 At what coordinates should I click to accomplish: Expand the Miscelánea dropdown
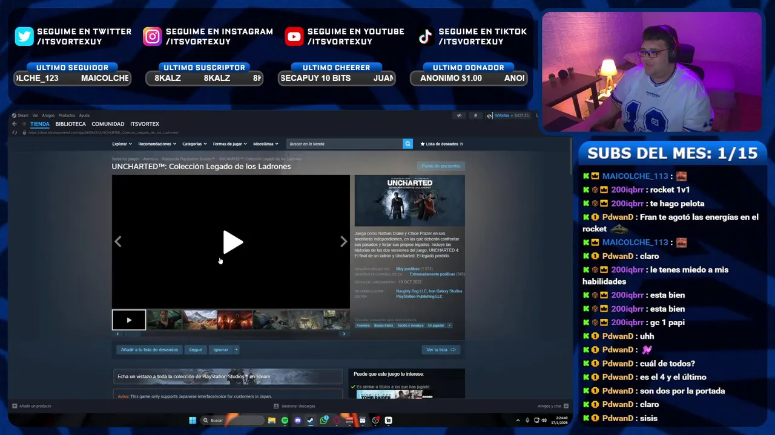pyautogui.click(x=265, y=144)
